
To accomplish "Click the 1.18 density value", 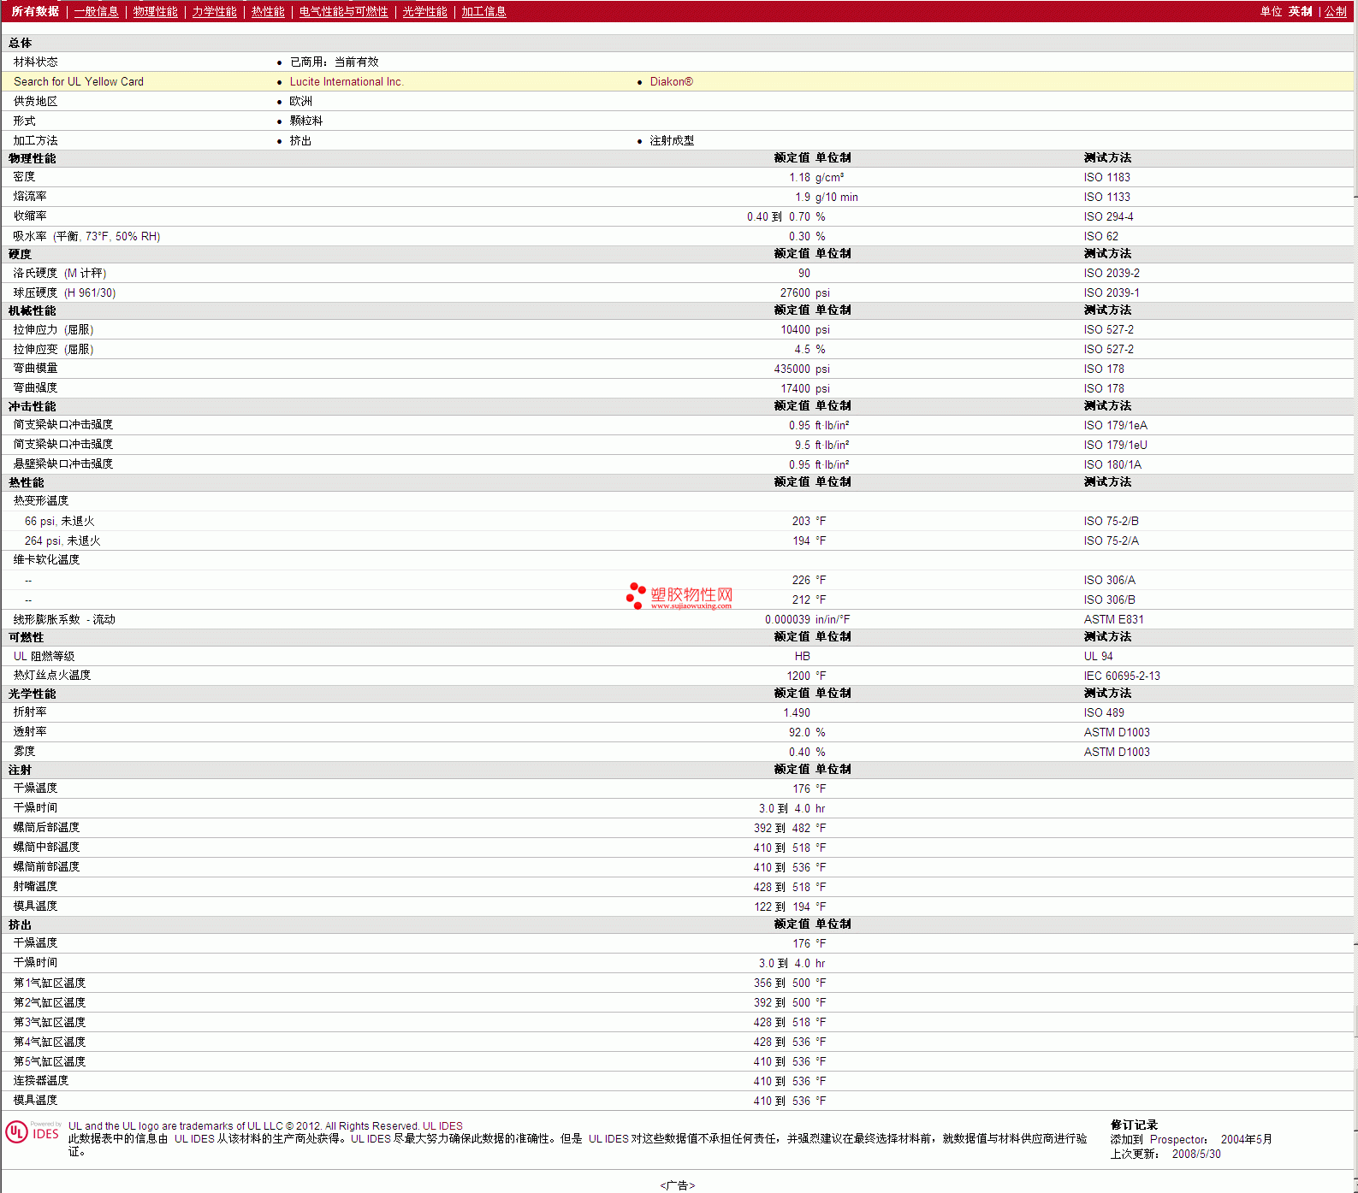I will (799, 177).
